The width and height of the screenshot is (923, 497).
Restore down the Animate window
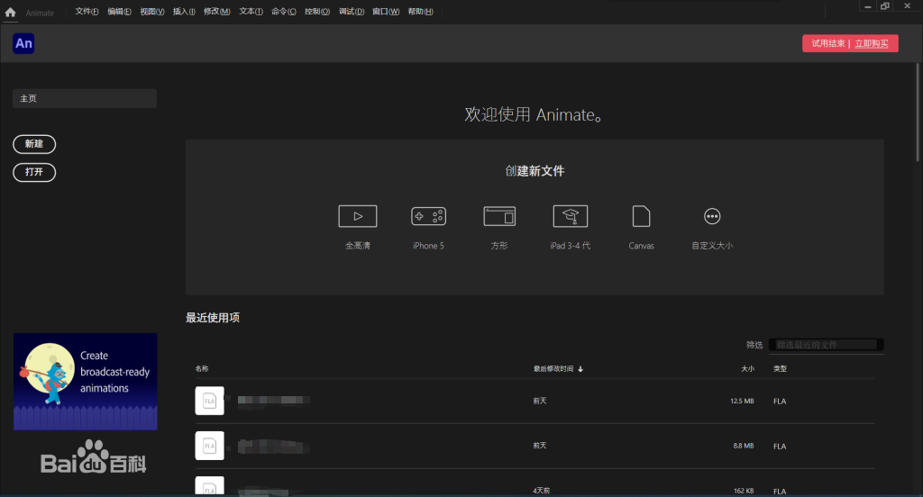coord(885,6)
